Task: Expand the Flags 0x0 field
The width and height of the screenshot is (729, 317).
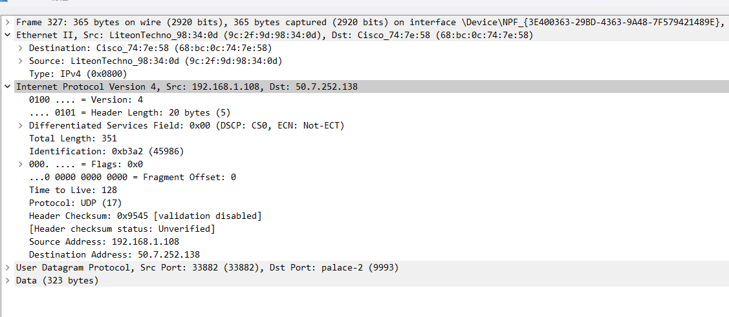Action: [21, 164]
